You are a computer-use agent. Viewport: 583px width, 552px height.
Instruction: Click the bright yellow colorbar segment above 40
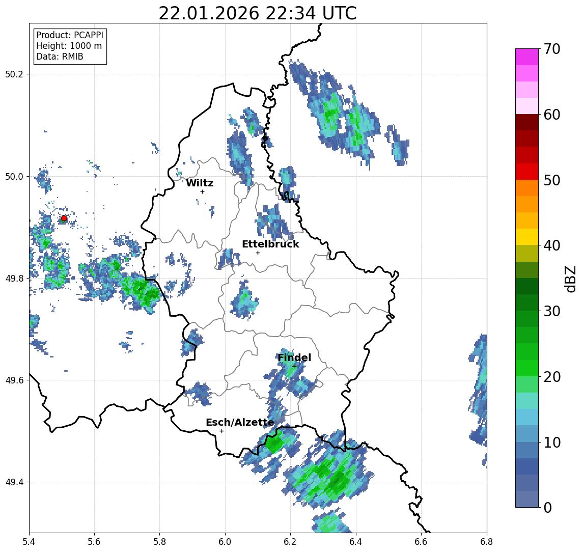[527, 237]
